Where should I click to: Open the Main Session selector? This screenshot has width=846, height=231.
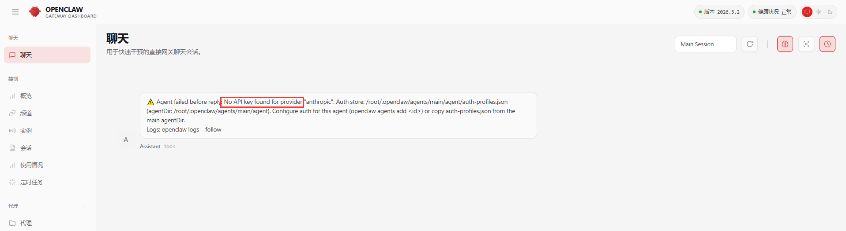pyautogui.click(x=705, y=44)
